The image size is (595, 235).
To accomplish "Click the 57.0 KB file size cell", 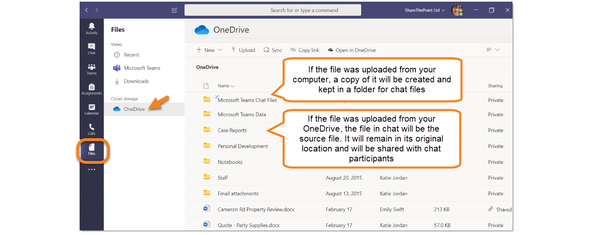I will click(442, 225).
